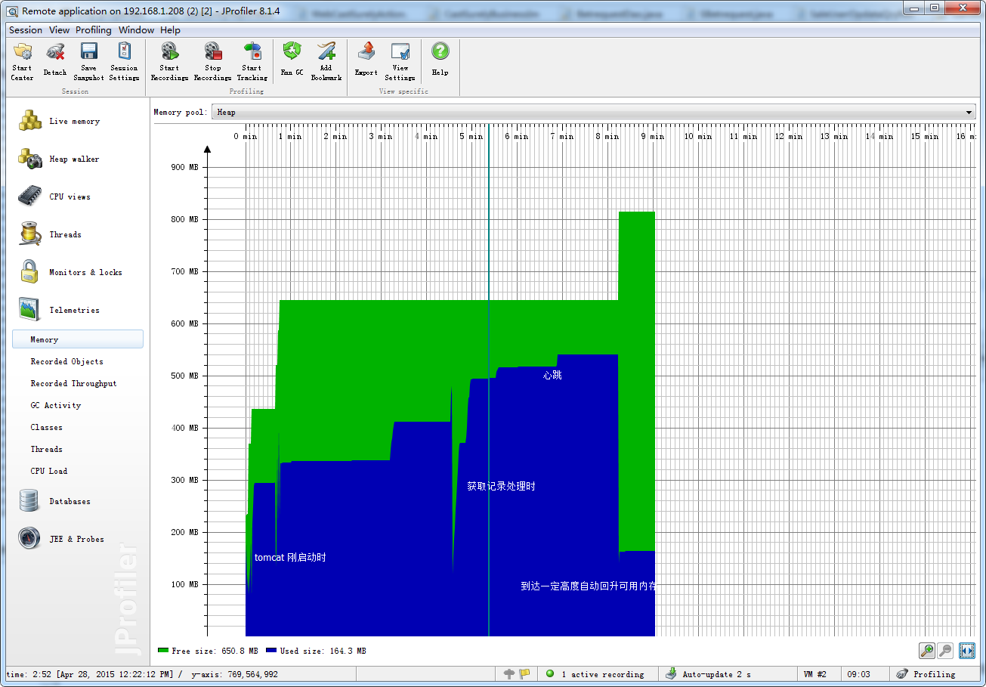
Task: Open the Heap walker section
Action: [x=74, y=159]
